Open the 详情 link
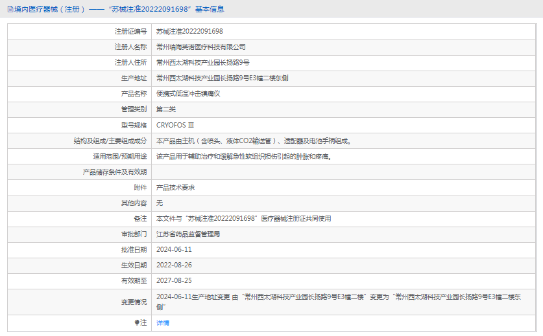Image resolution: width=543 pixels, height=336 pixels. coord(163,323)
